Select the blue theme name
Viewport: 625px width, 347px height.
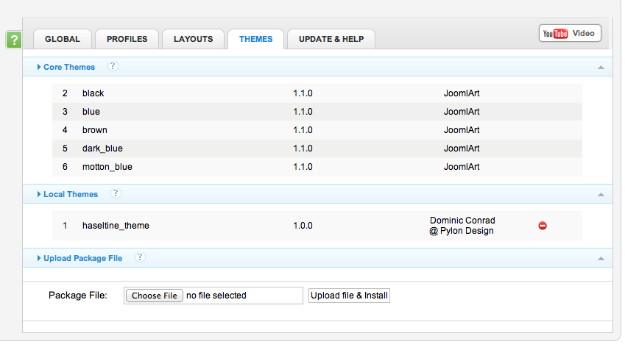91,112
